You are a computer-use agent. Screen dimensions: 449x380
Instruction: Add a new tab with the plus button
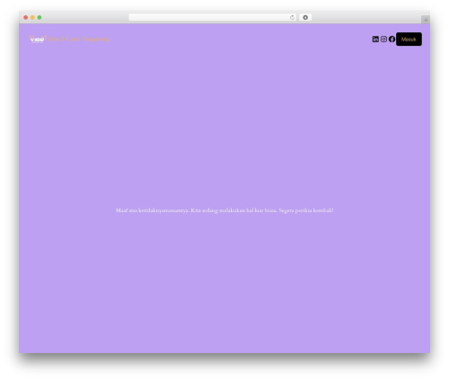click(426, 20)
